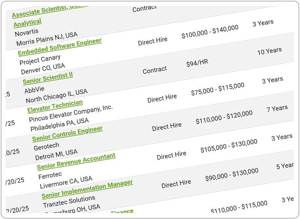Open Senior Implementation Manager job link
The width and height of the screenshot is (300, 219).
coord(87,190)
